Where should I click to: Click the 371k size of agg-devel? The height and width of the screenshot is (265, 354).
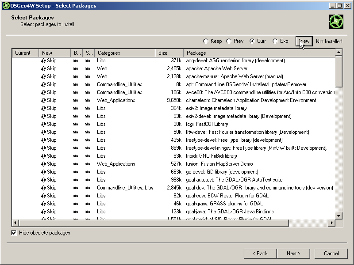(x=176, y=61)
